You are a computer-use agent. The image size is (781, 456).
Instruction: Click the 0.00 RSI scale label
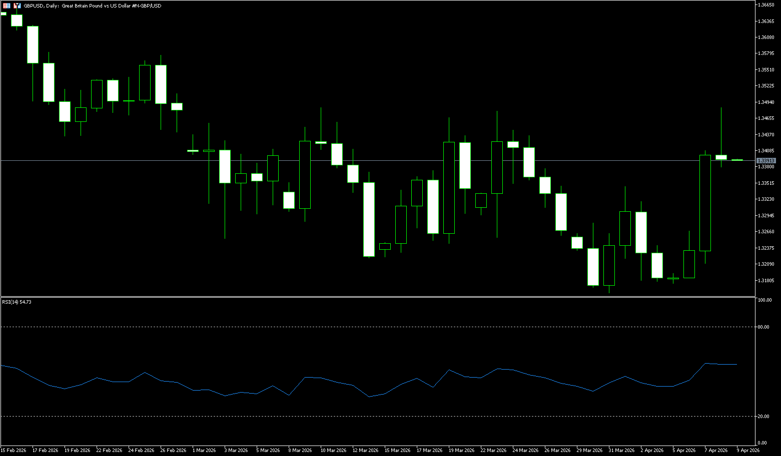coord(762,443)
